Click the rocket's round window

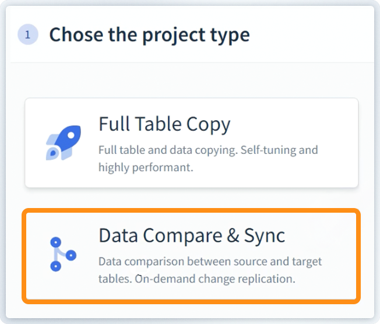71,134
